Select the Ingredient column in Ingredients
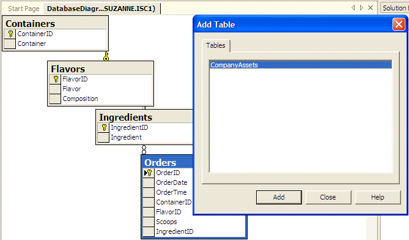The height and width of the screenshot is (240, 409). pos(127,137)
